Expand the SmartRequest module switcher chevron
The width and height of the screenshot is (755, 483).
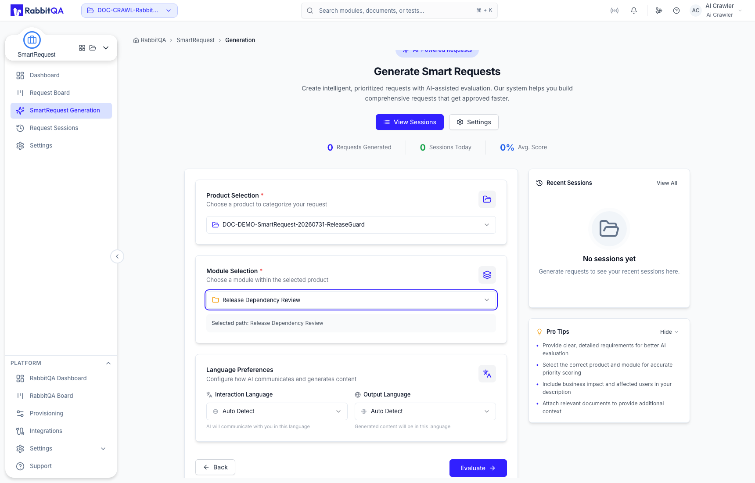[106, 48]
